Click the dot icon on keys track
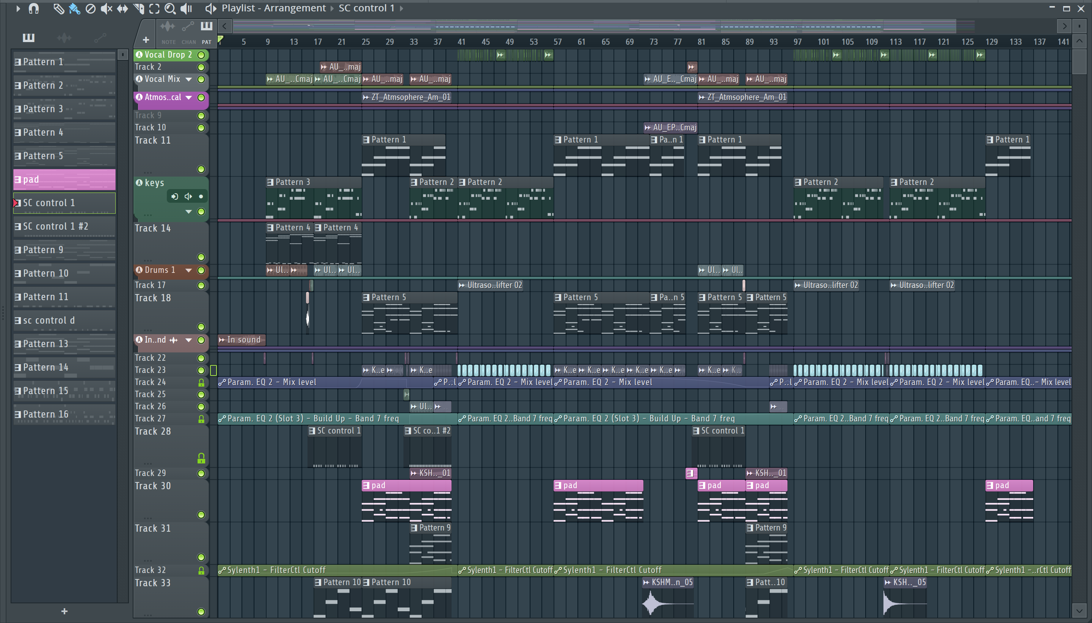1092x623 pixels. [201, 196]
